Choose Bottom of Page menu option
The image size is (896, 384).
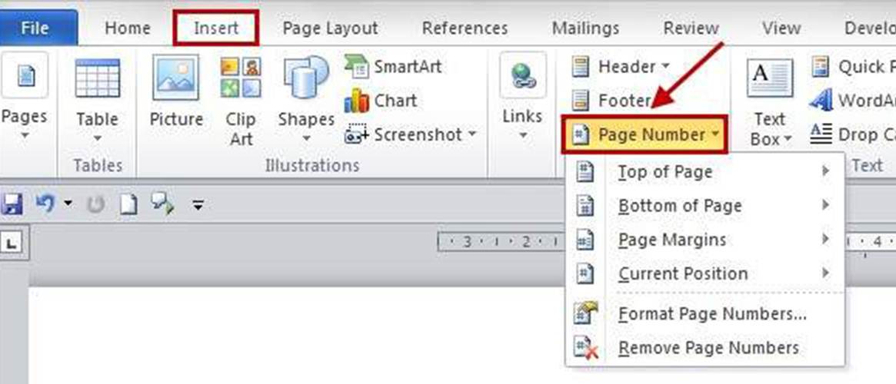(680, 206)
